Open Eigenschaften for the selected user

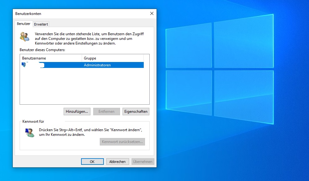(136, 112)
